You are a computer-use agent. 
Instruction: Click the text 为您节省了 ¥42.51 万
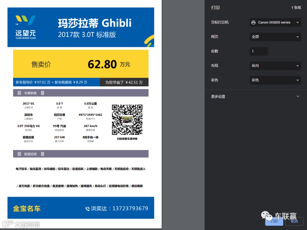[124, 83]
